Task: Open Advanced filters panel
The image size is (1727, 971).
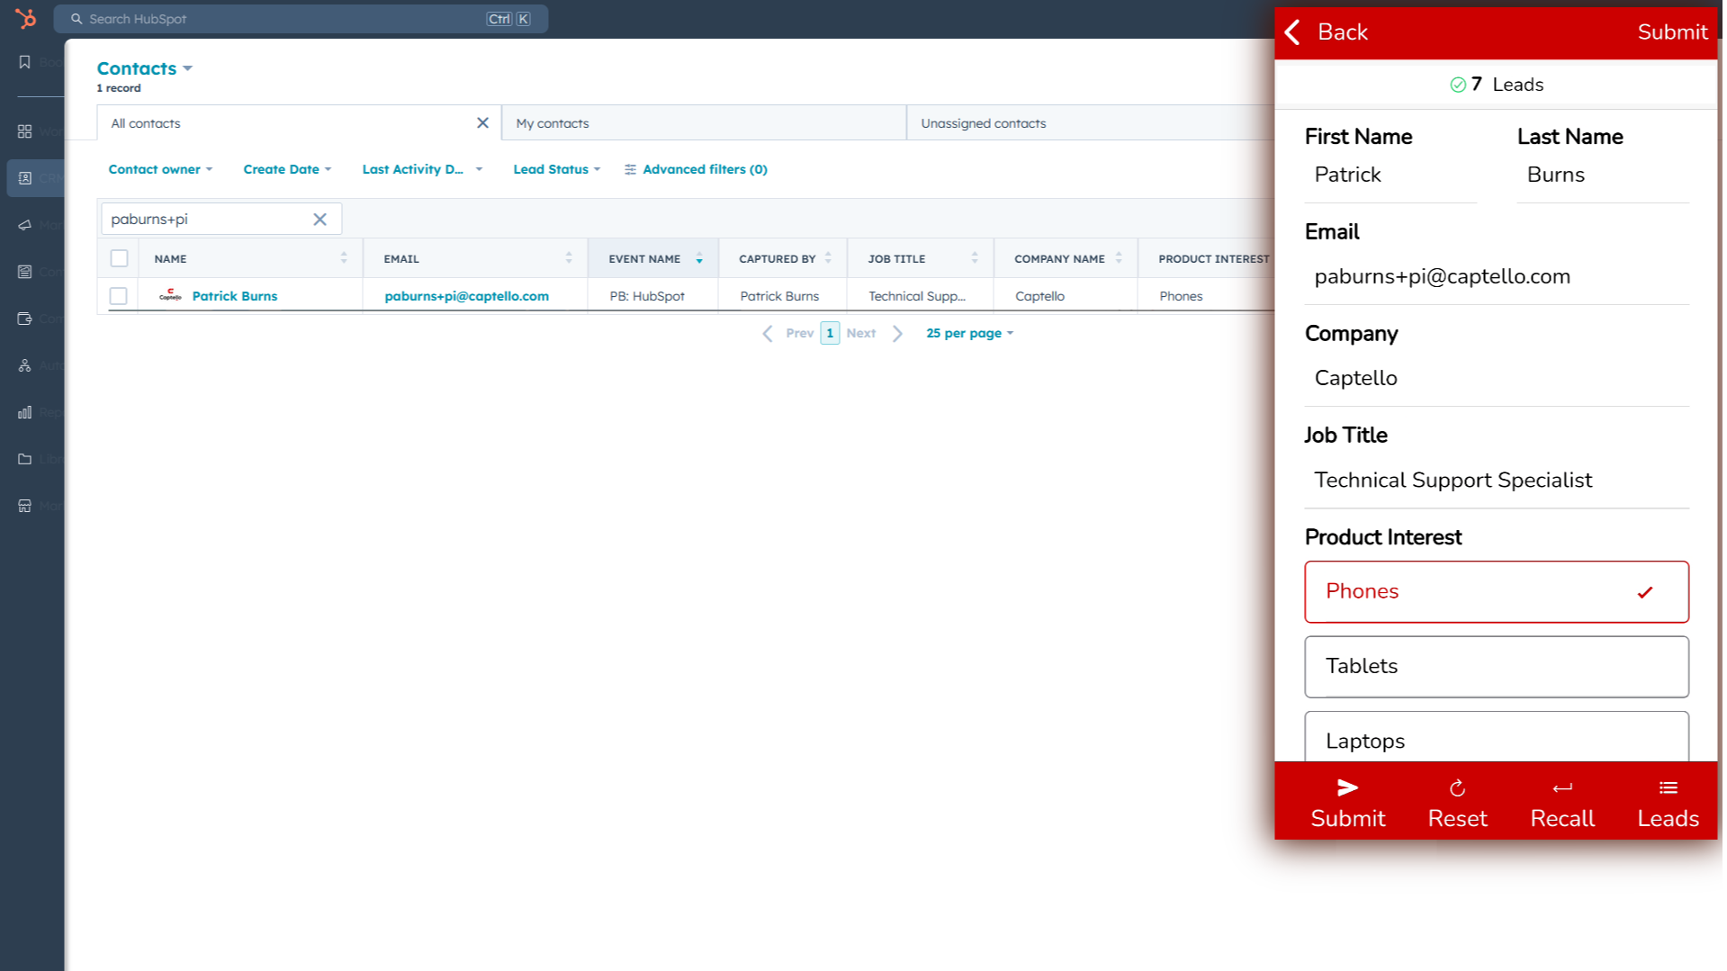Action: tap(696, 169)
